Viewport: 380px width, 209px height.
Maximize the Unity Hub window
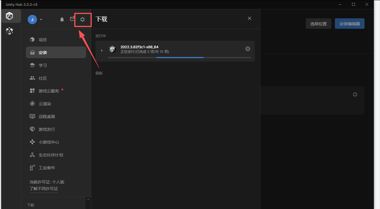pos(354,4)
